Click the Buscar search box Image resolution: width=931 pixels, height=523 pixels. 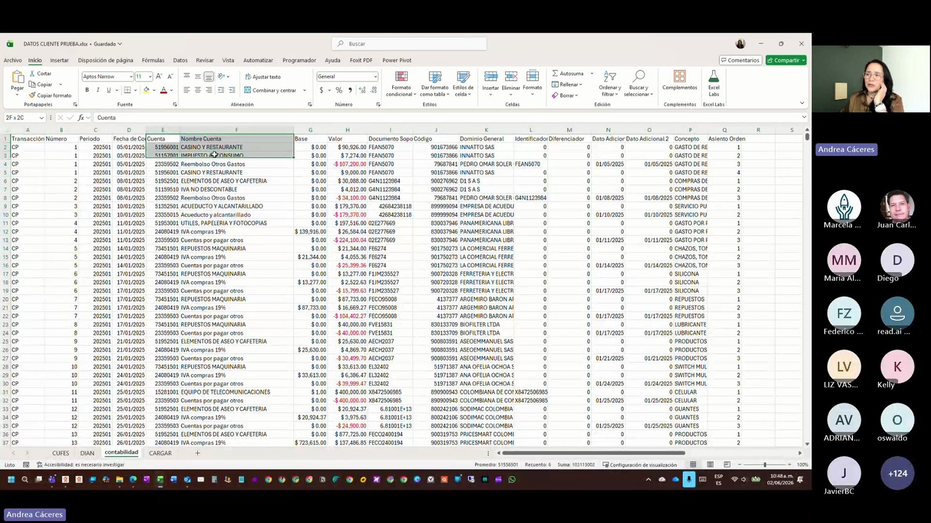click(x=409, y=44)
